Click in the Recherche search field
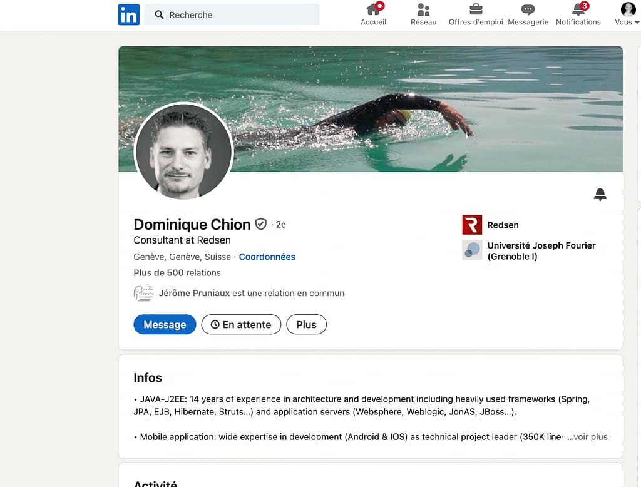Viewport: 641px width, 487px height. 238,14
